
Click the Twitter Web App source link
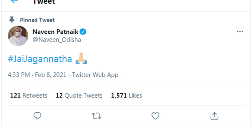click(x=95, y=75)
